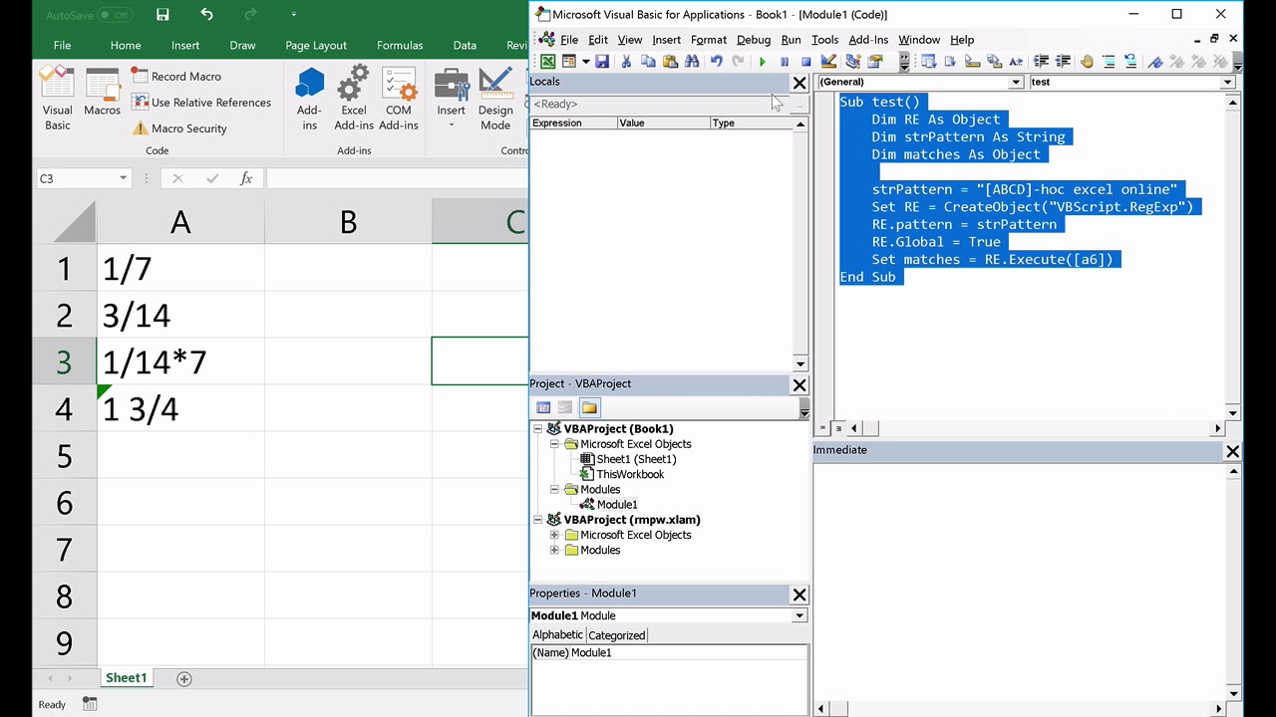Open the Macros dialog in Excel

[x=102, y=93]
